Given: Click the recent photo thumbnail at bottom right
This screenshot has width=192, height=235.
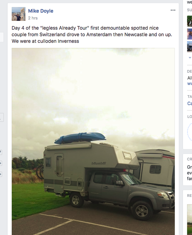Looking at the screenshot, I should point(190,219).
